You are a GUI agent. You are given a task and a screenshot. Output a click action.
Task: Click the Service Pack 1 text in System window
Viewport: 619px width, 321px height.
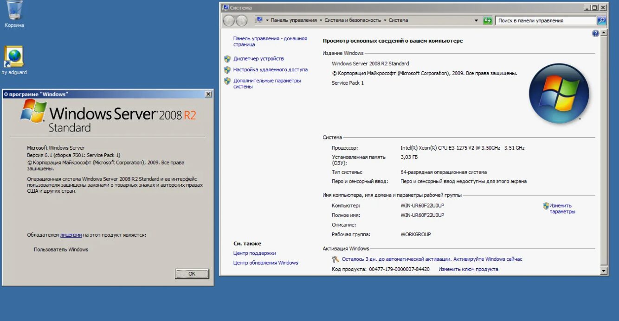pos(348,83)
